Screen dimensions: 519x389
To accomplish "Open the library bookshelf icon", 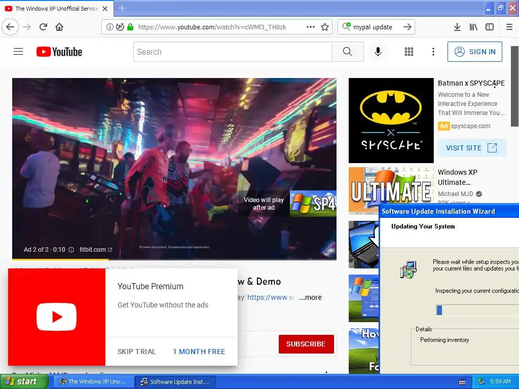I will (473, 27).
